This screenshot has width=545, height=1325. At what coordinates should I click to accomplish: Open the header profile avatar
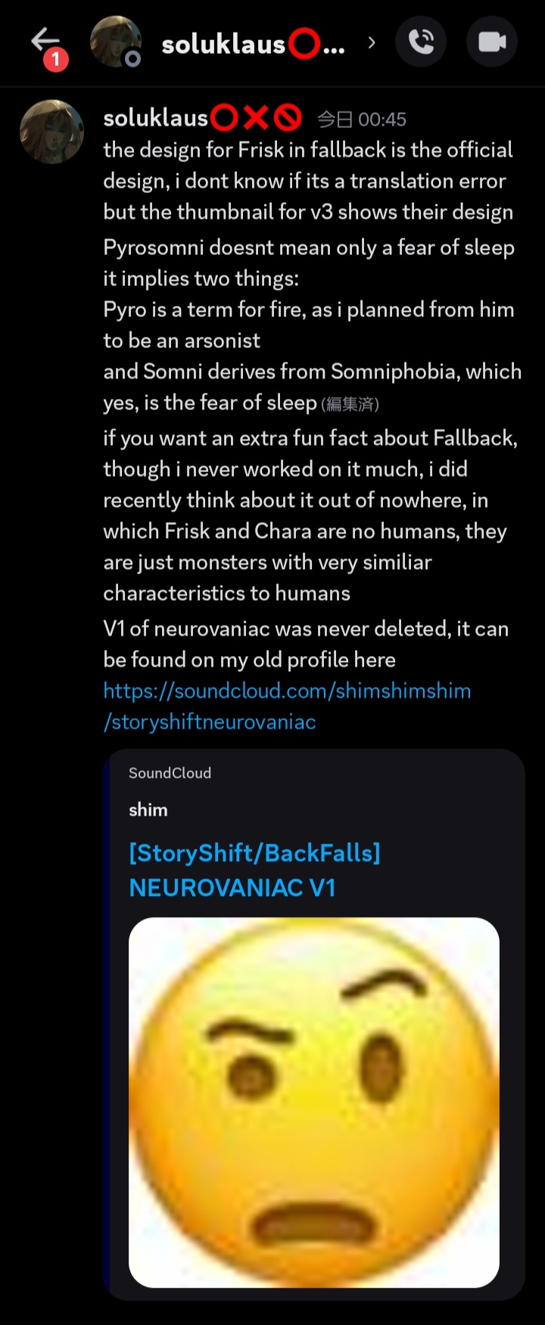115,42
